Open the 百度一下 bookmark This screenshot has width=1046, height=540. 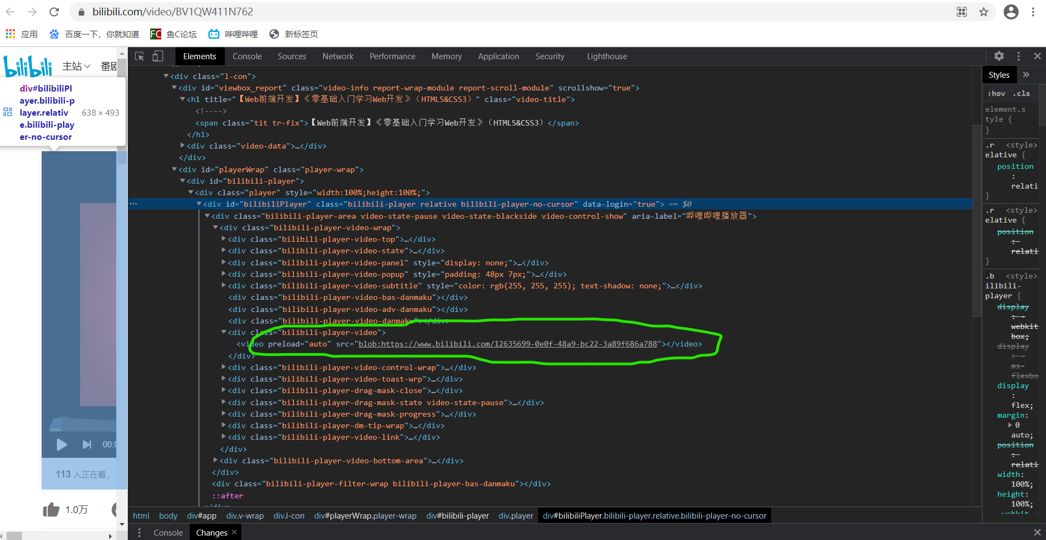[x=94, y=34]
